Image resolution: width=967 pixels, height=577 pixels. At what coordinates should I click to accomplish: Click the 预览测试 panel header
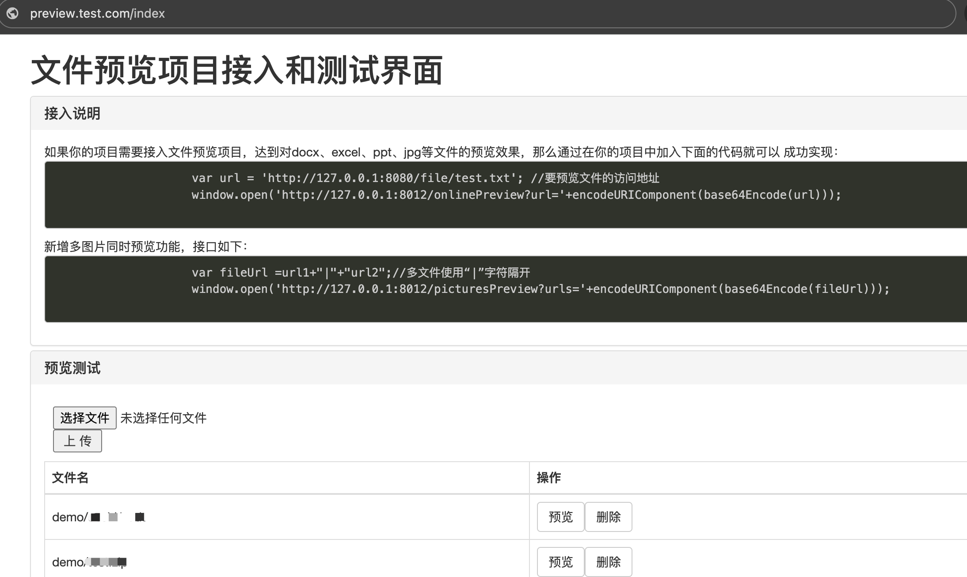(x=72, y=368)
